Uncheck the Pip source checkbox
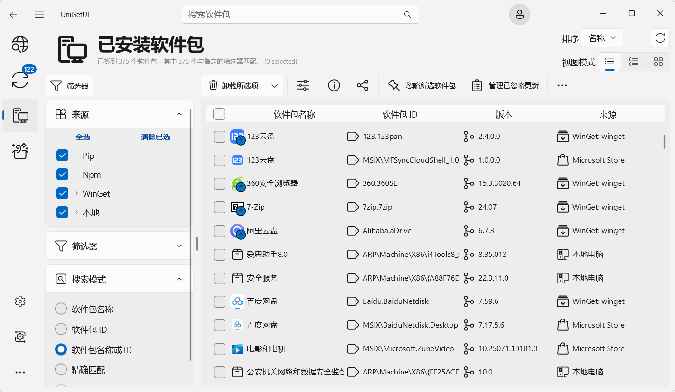The image size is (675, 392). [63, 156]
